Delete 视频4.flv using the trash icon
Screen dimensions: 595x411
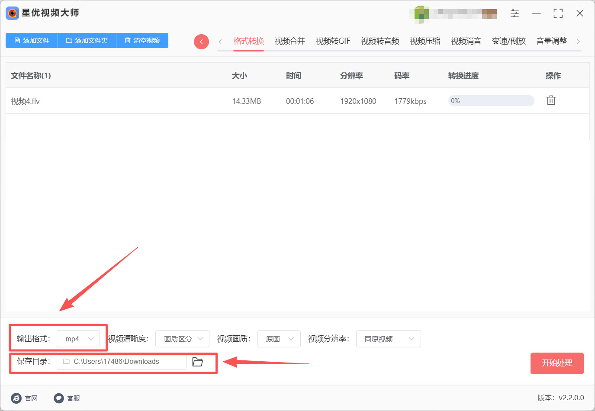(551, 100)
